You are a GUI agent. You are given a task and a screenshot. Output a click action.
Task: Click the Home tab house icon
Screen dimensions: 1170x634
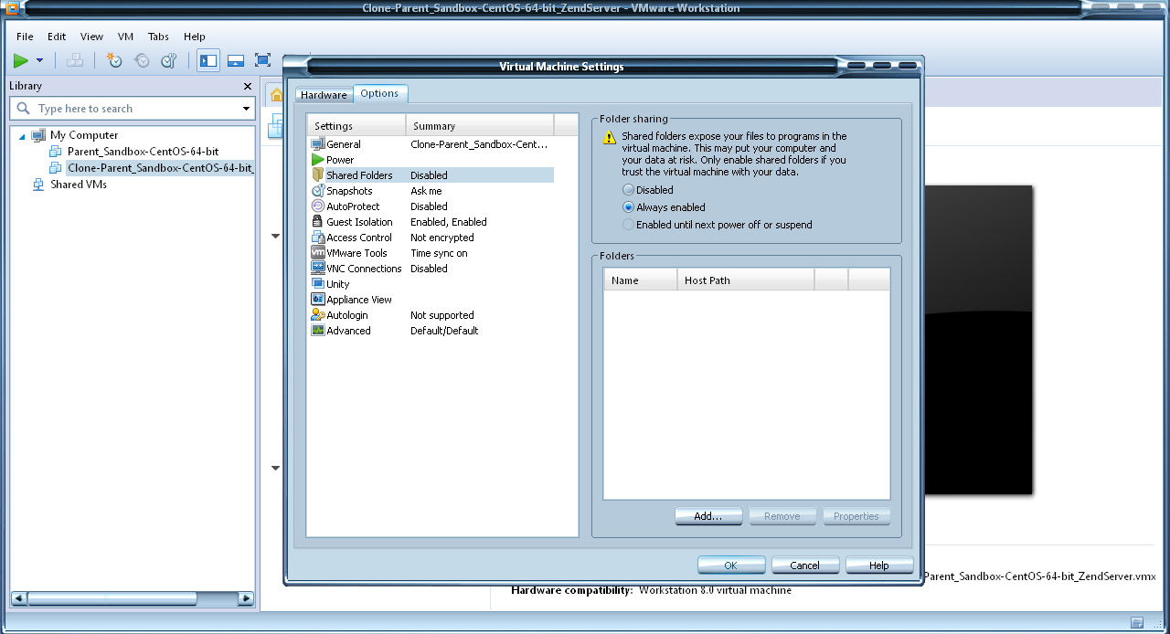tap(276, 94)
